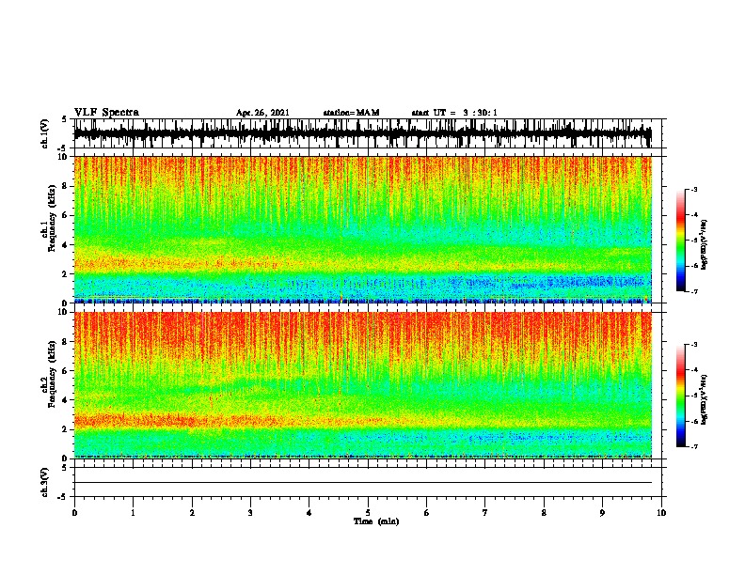Click the "-3" label on the ch.1 colorbar

click(x=693, y=189)
